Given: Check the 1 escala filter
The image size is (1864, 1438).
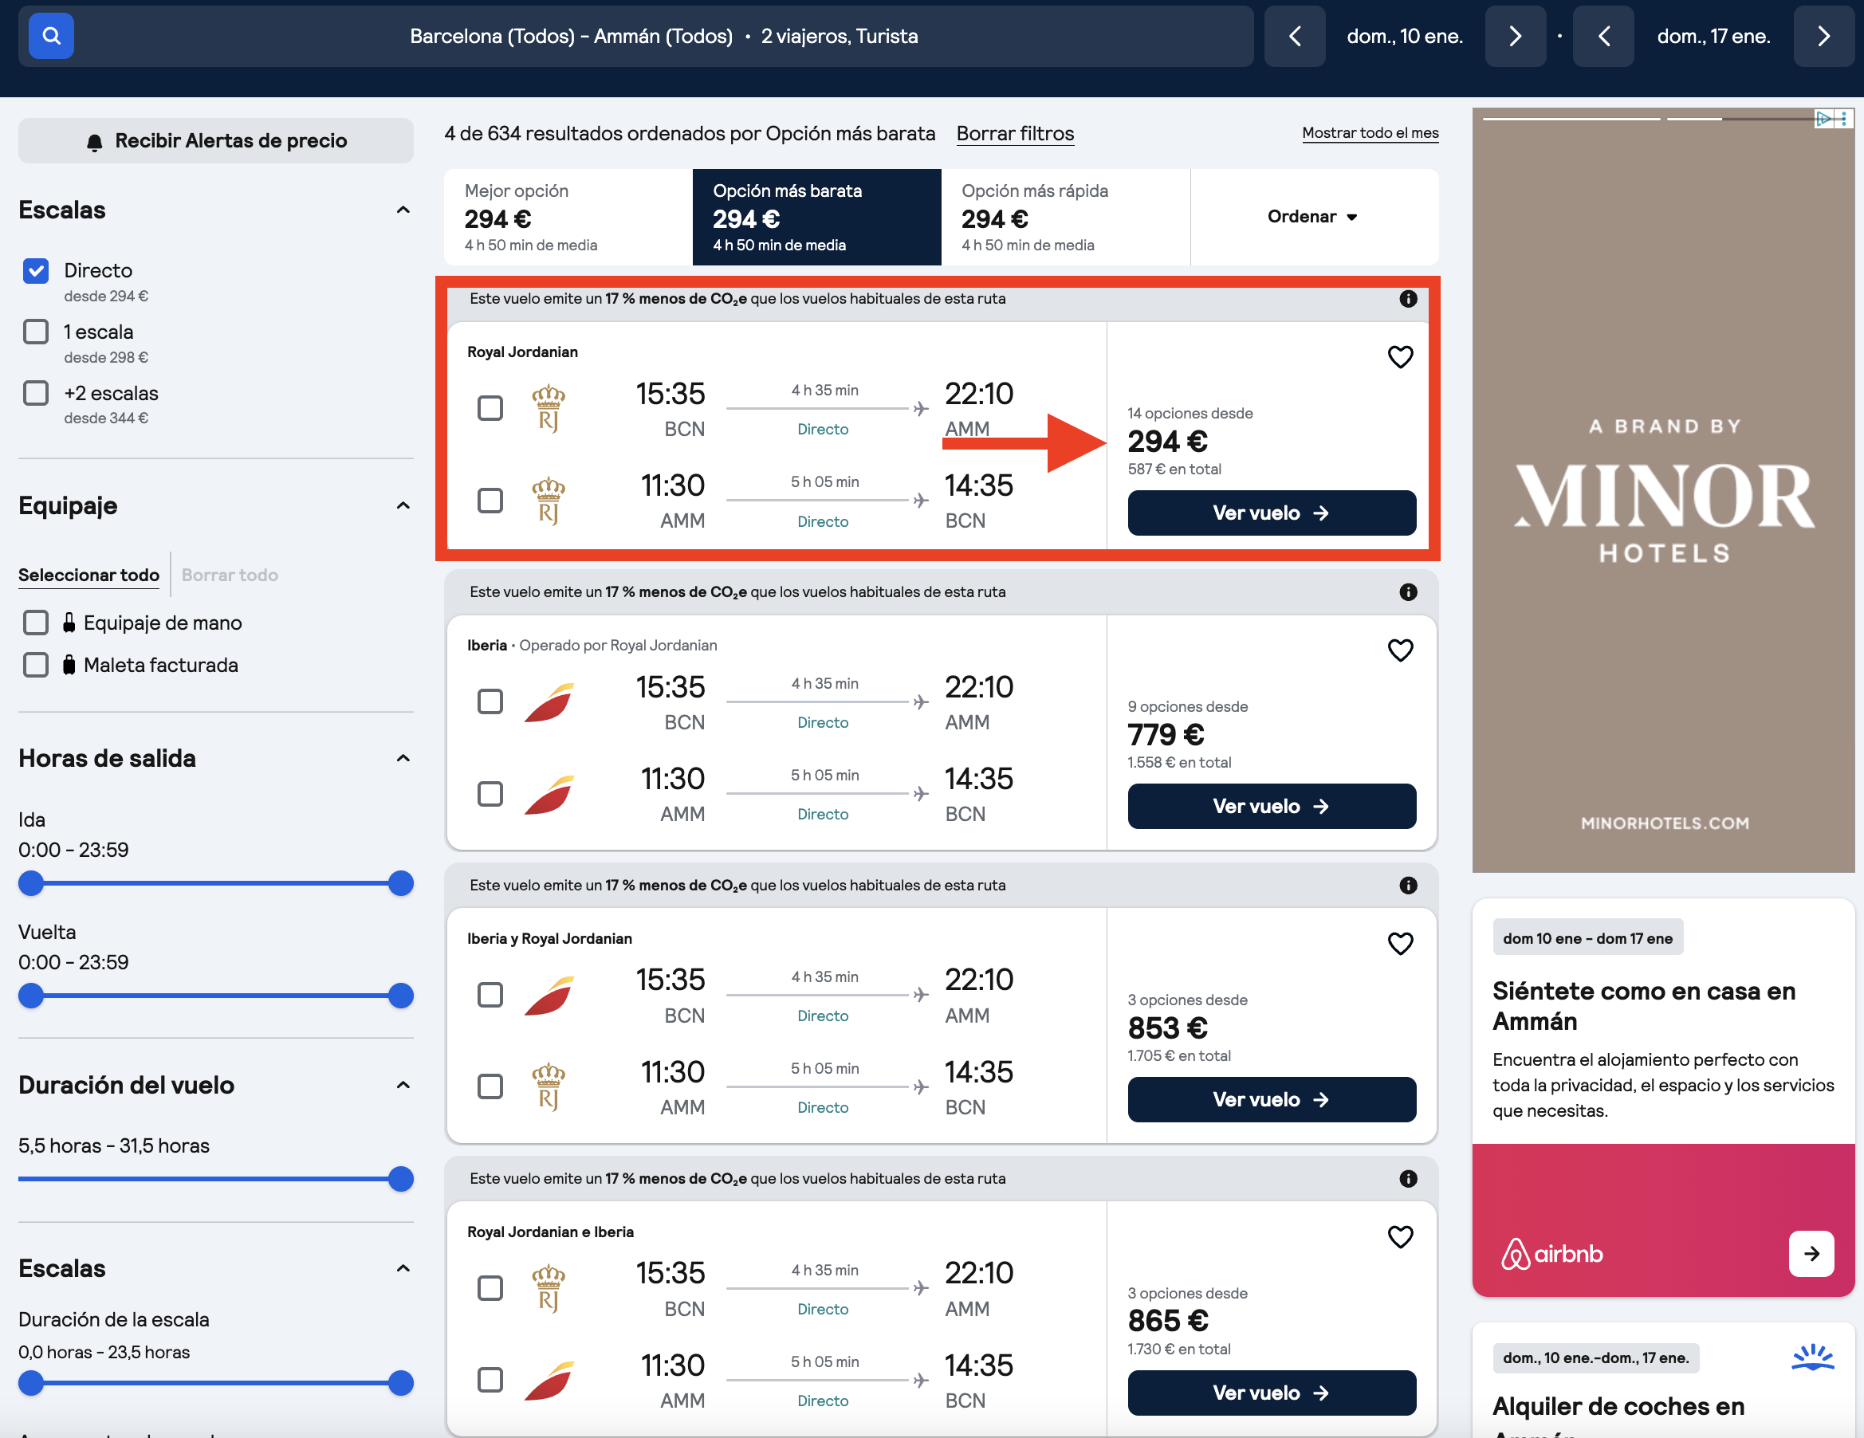Looking at the screenshot, I should click(36, 332).
